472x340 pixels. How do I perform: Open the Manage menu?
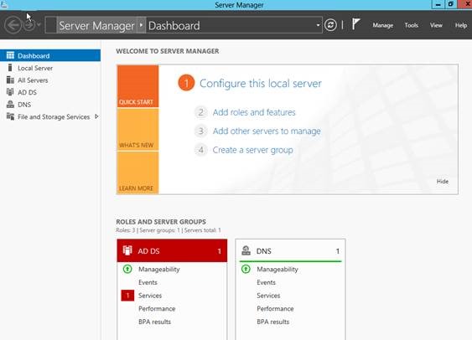click(x=382, y=25)
